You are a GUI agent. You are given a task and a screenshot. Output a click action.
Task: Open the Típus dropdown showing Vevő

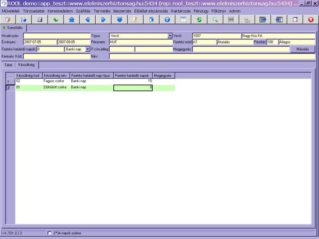click(170, 36)
